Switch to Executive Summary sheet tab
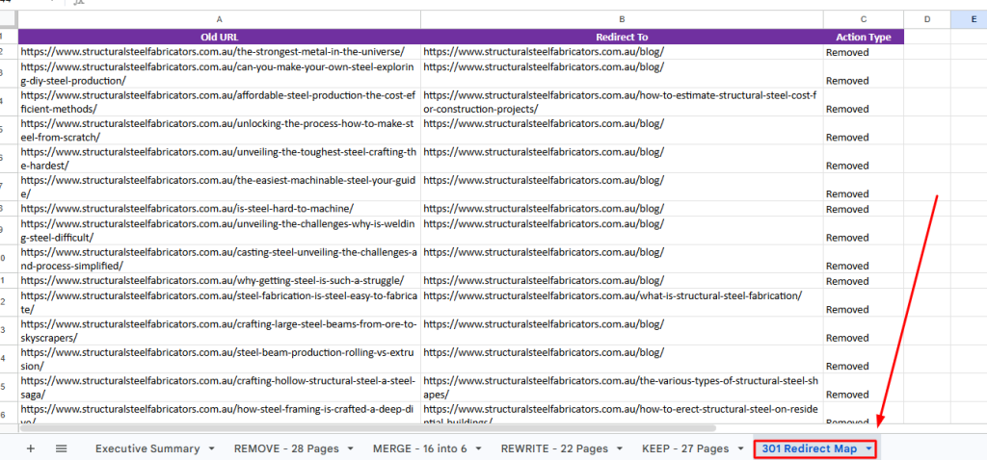The width and height of the screenshot is (987, 460). [147, 448]
